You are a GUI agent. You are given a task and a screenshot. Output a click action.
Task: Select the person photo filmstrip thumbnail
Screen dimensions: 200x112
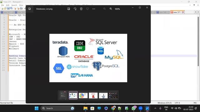[x=103, y=96]
